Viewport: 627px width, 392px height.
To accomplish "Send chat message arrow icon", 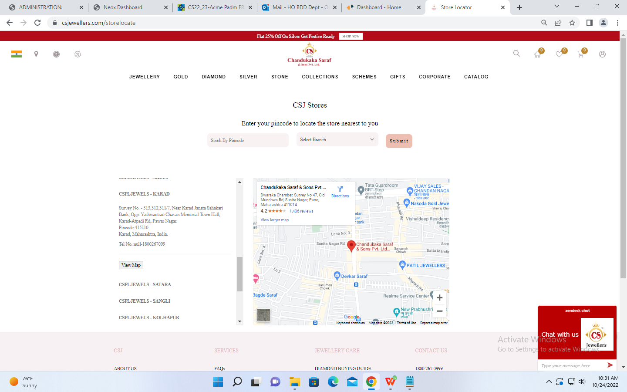I will click(x=610, y=365).
